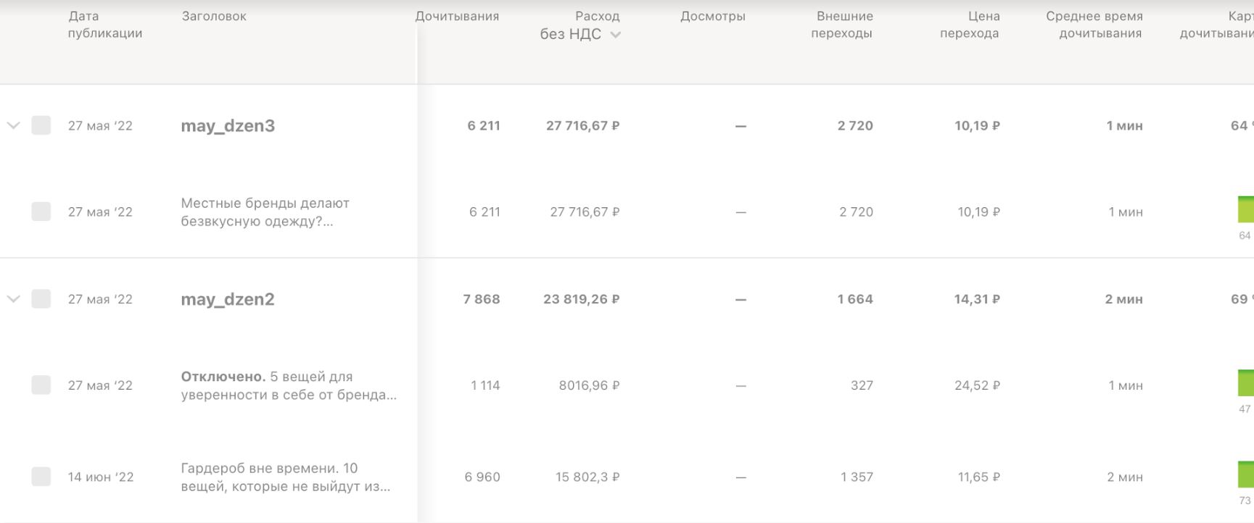Collapse the may_dzen3 campaign group

tap(13, 125)
